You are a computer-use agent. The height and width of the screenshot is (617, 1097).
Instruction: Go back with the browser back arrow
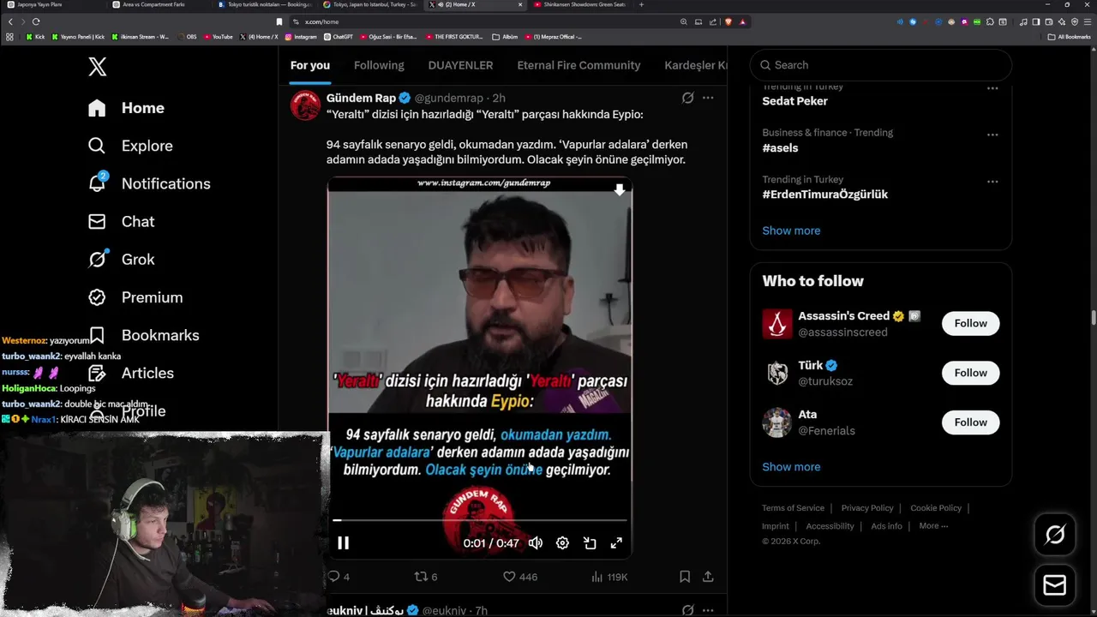[10, 21]
